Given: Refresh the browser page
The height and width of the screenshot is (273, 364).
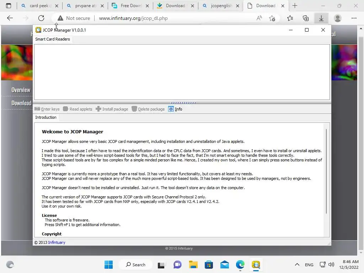Looking at the screenshot, I should click(x=41, y=18).
